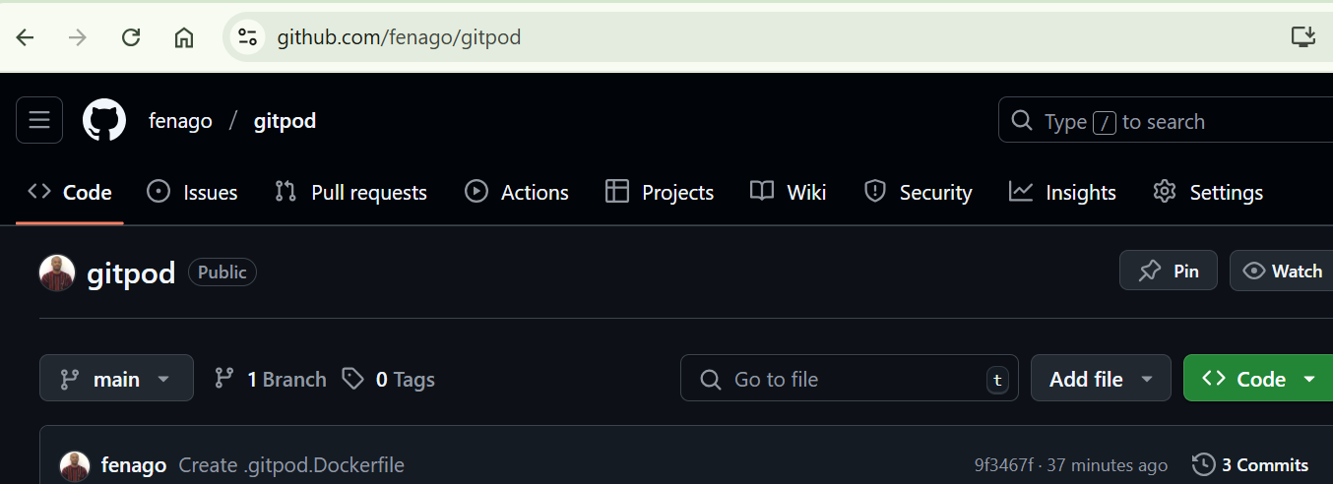
Task: Open commit message 'Create .gitpod.Dockerfile'
Action: click(x=291, y=465)
